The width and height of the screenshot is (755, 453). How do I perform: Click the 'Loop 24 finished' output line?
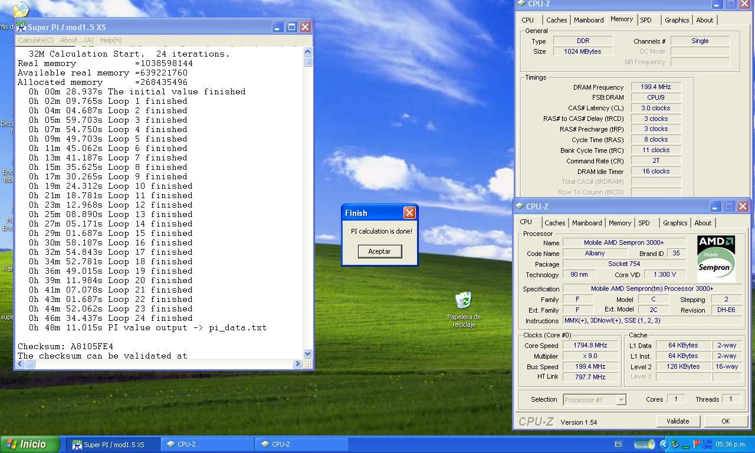tap(110, 318)
